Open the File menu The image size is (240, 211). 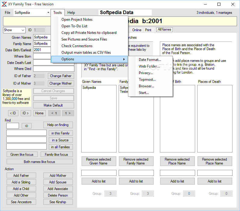tap(8, 13)
